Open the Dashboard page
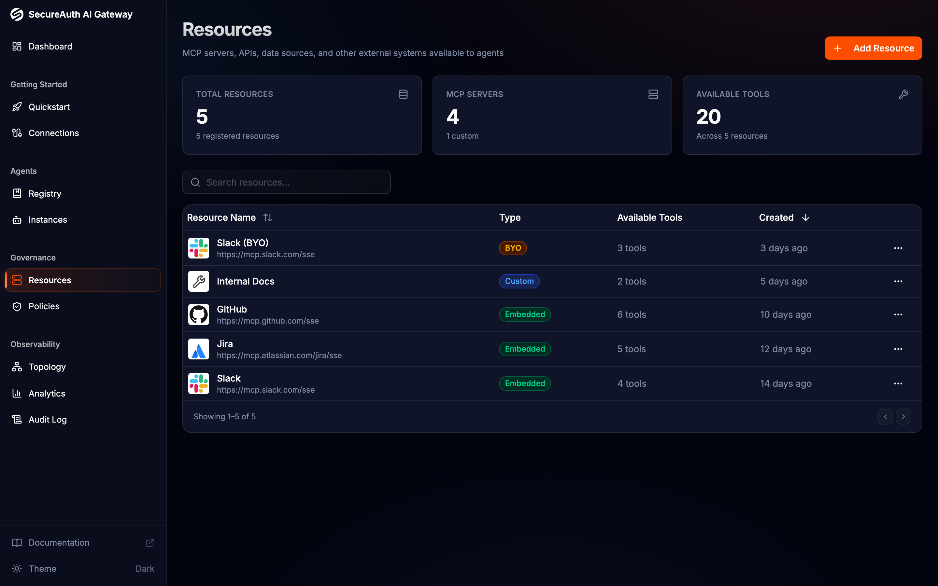Viewport: 938px width, 586px height. (83, 47)
